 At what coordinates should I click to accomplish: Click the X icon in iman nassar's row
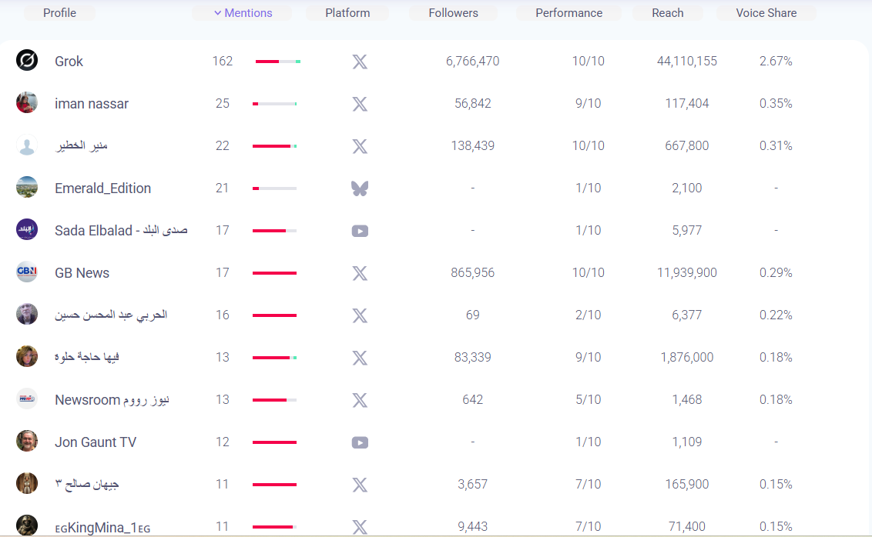(x=360, y=104)
